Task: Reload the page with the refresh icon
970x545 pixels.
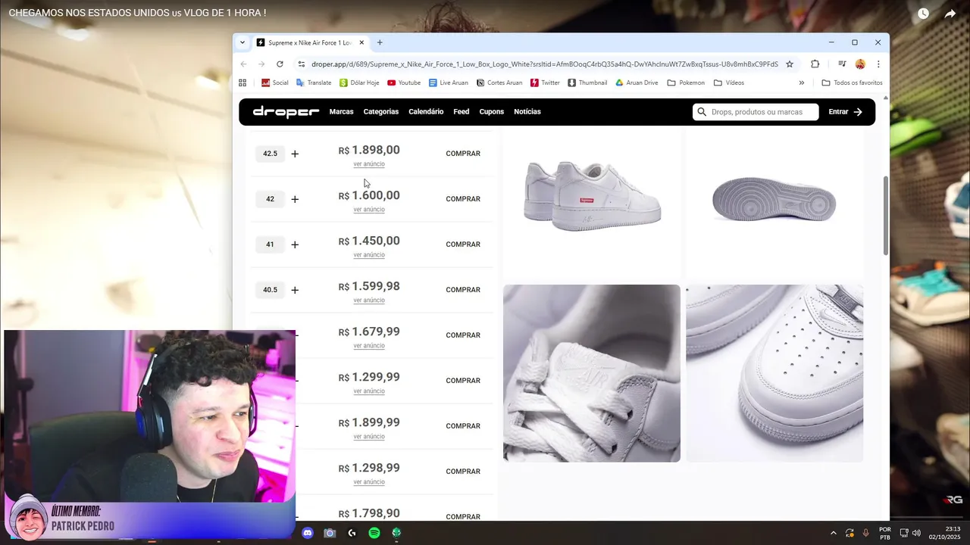Action: (280, 64)
